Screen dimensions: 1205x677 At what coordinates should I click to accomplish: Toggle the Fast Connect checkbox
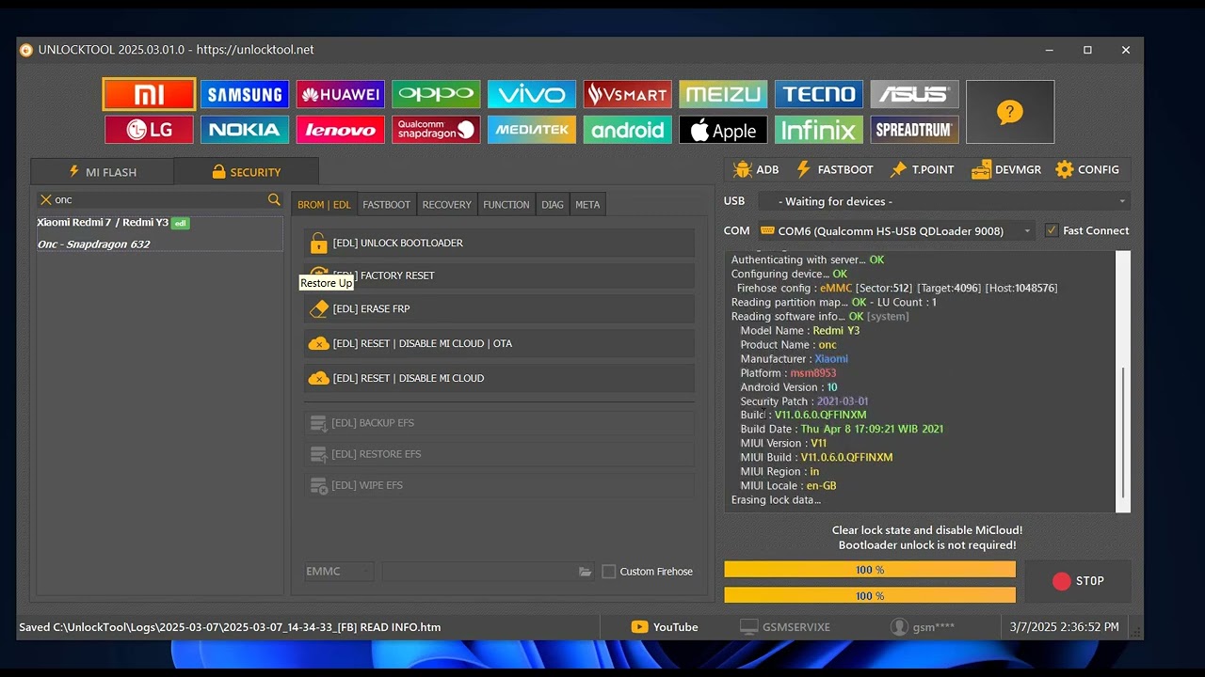pyautogui.click(x=1052, y=230)
